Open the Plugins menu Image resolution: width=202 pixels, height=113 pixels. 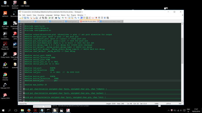(x=73, y=15)
